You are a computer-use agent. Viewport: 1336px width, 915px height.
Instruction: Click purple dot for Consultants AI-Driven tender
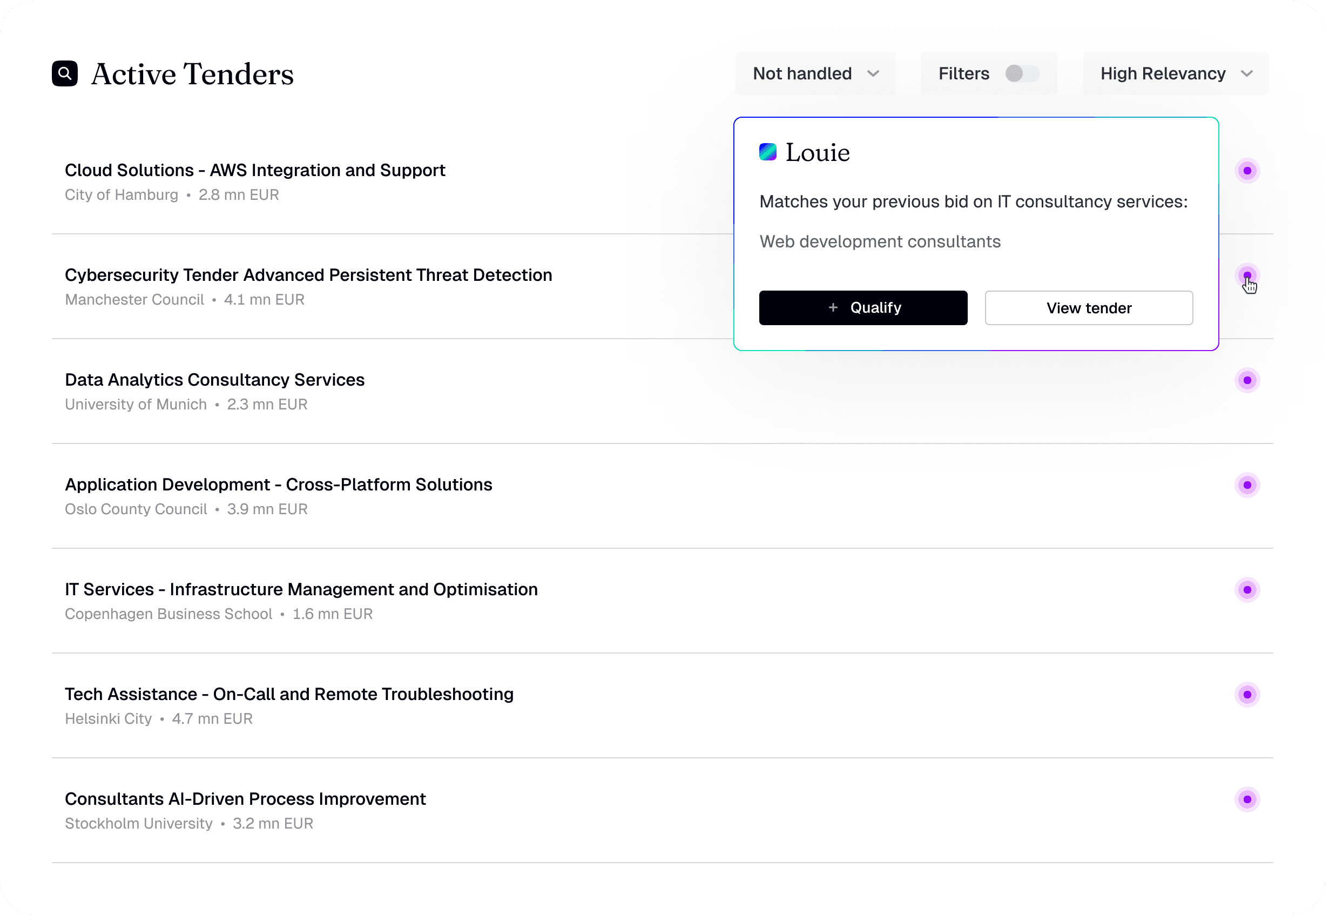pyautogui.click(x=1247, y=799)
